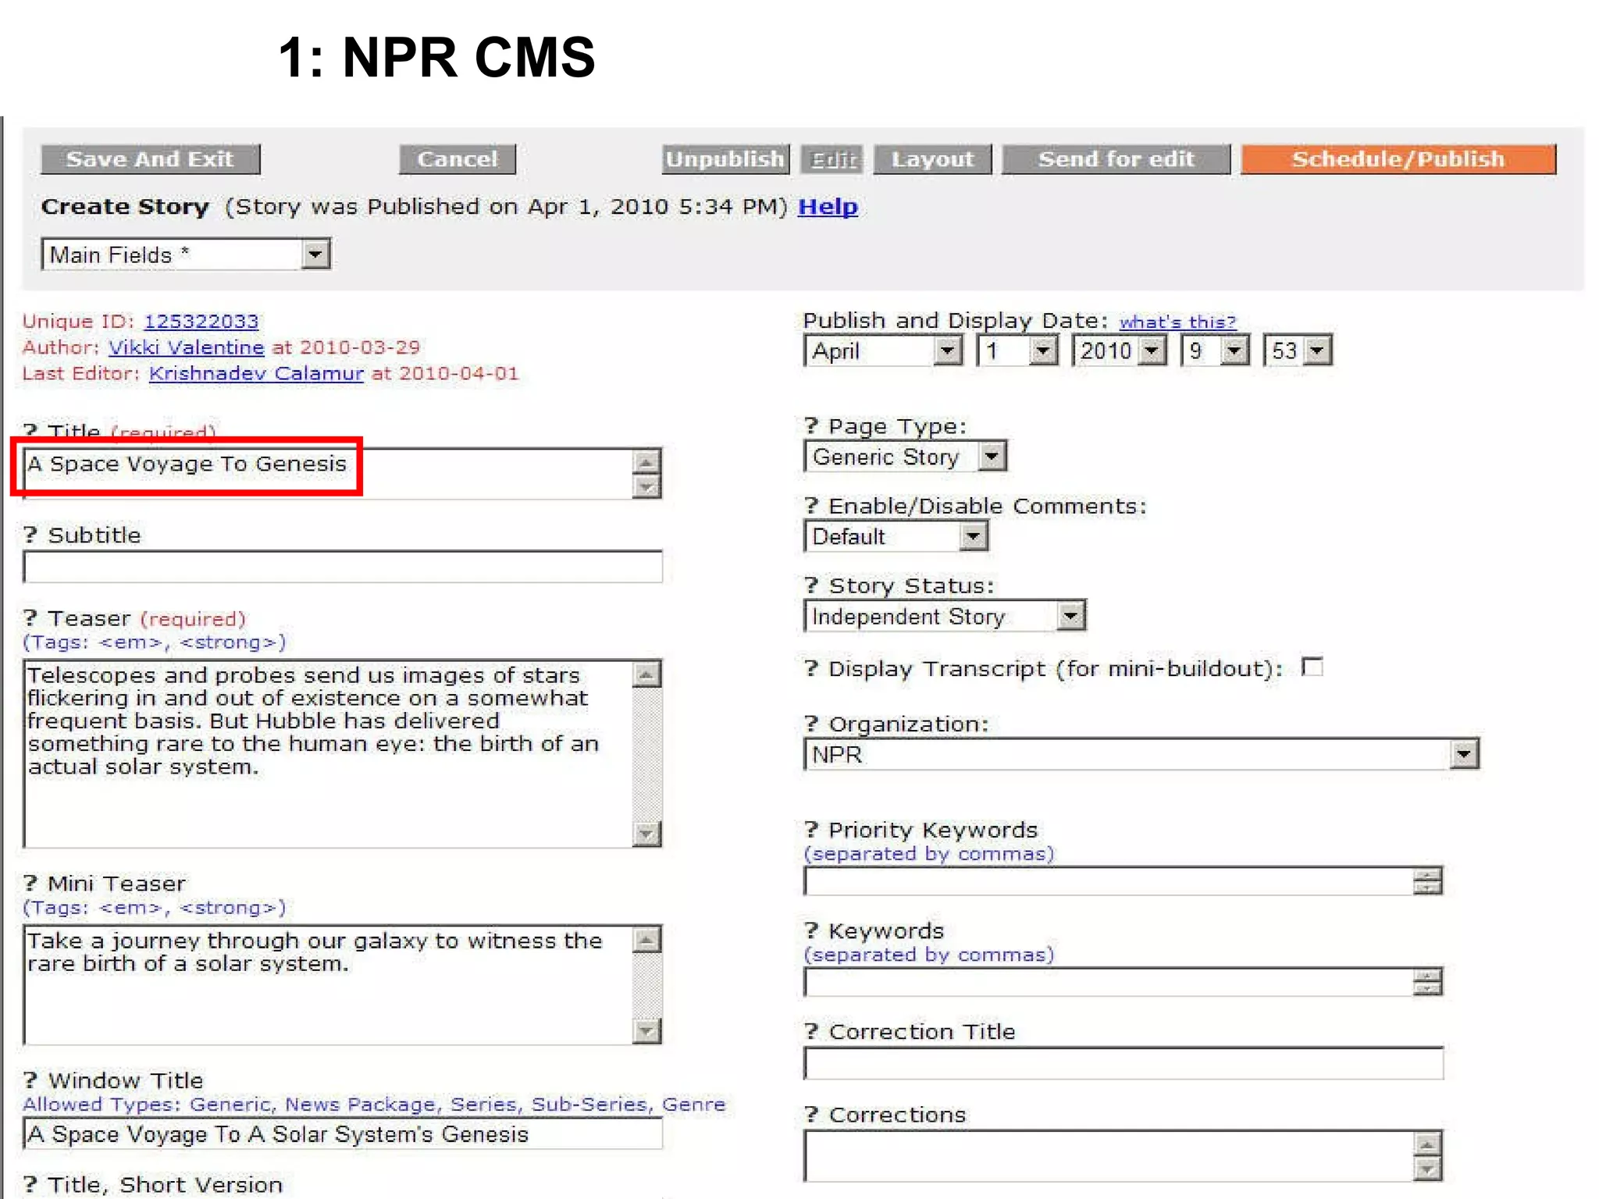Click the greyed Edit button
1599x1199 pixels.
(832, 159)
